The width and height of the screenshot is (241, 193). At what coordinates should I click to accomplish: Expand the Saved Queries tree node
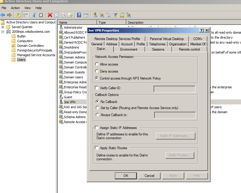2,27
